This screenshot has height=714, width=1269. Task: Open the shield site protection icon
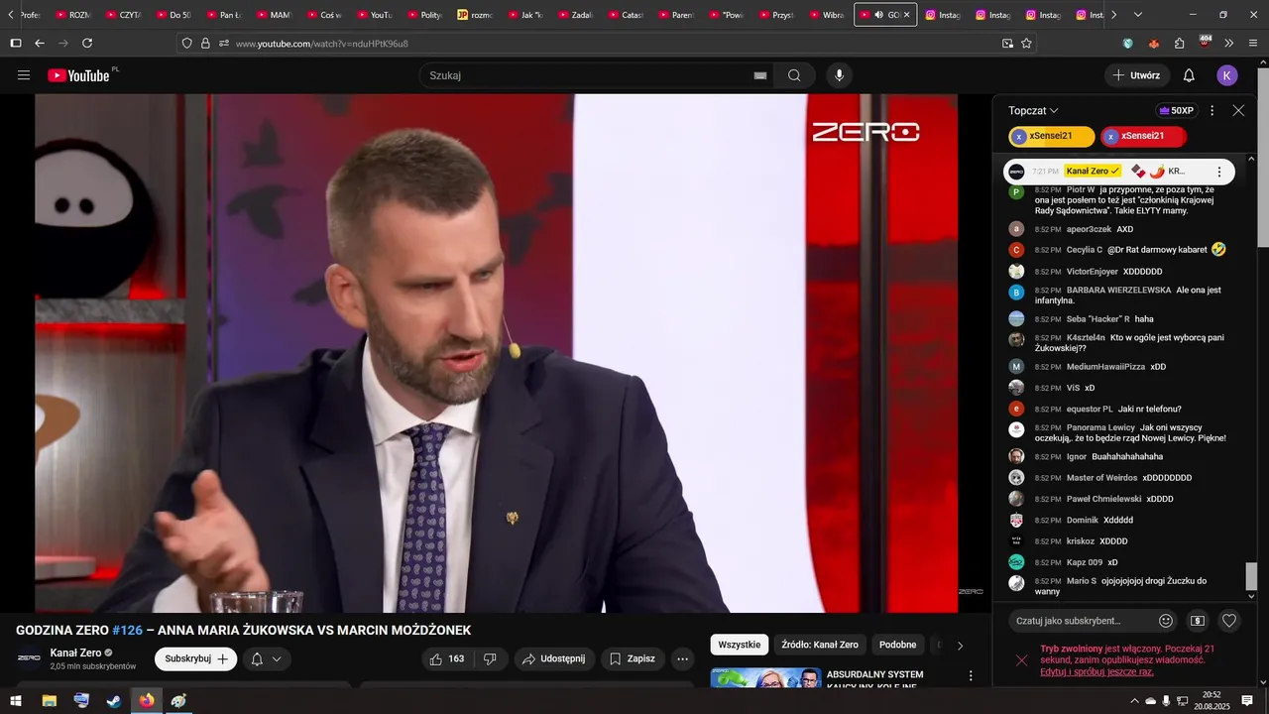[x=186, y=44]
